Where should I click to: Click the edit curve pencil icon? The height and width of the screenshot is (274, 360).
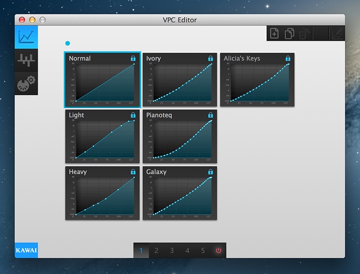pyautogui.click(x=337, y=34)
